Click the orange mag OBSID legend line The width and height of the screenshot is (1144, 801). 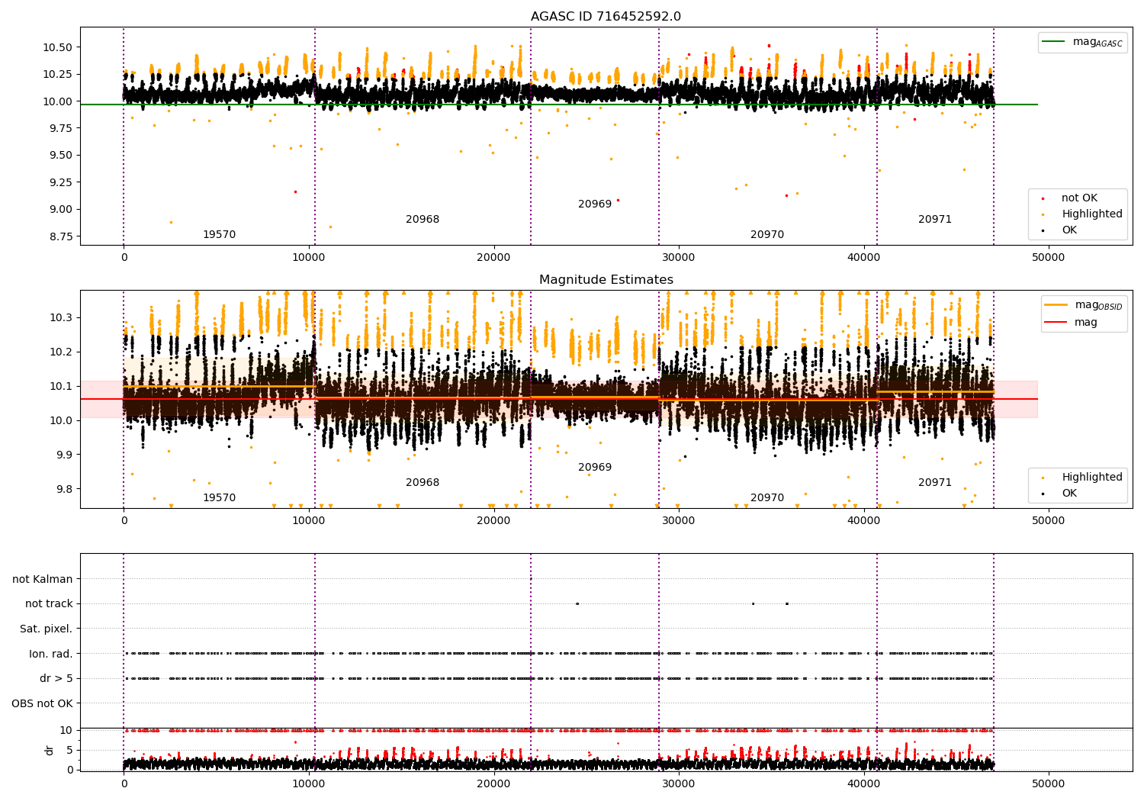[1056, 305]
